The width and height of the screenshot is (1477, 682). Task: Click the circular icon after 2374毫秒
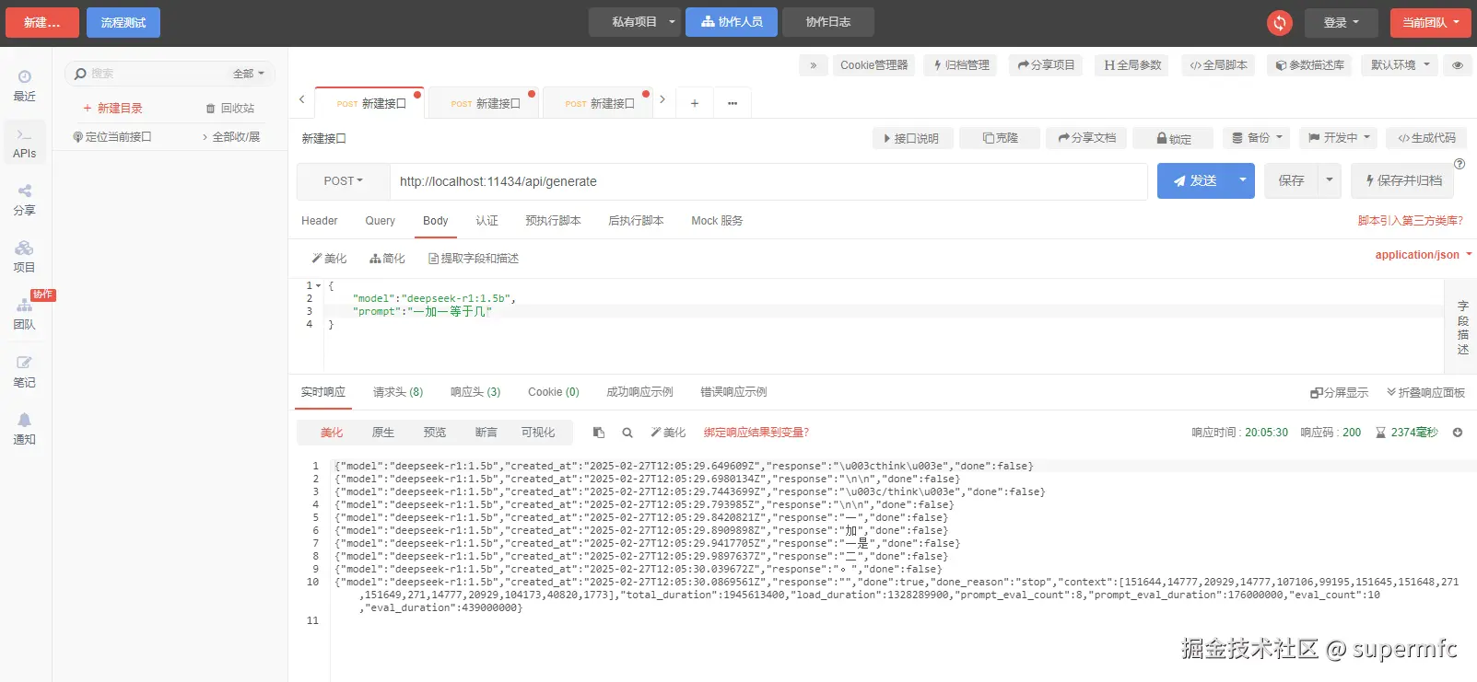point(1458,433)
